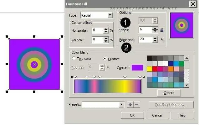Increase the Horizontal offset with up arrow
This screenshot has height=125, width=199.
pyautogui.click(x=106, y=29)
